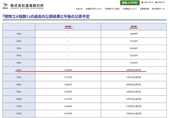The height and width of the screenshot is (118, 170).
Task: Switch to the ENGLISH site
Action: click(x=161, y=2)
